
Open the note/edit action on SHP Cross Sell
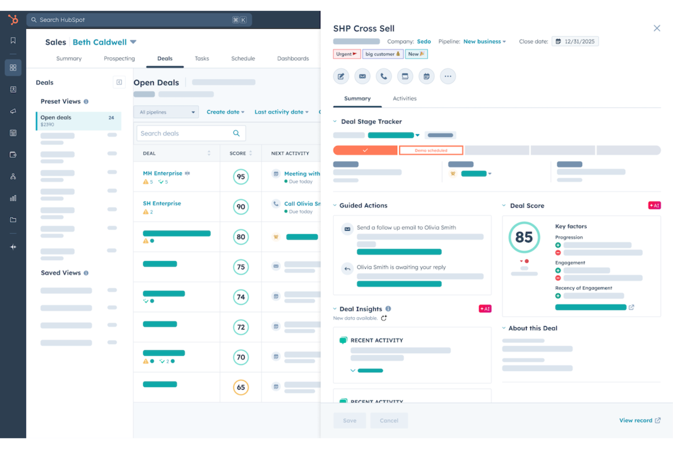tap(341, 76)
